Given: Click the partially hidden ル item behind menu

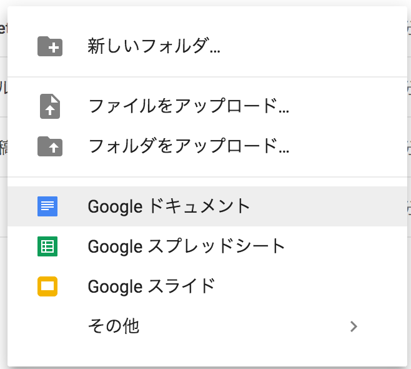Looking at the screenshot, I should (x=4, y=88).
